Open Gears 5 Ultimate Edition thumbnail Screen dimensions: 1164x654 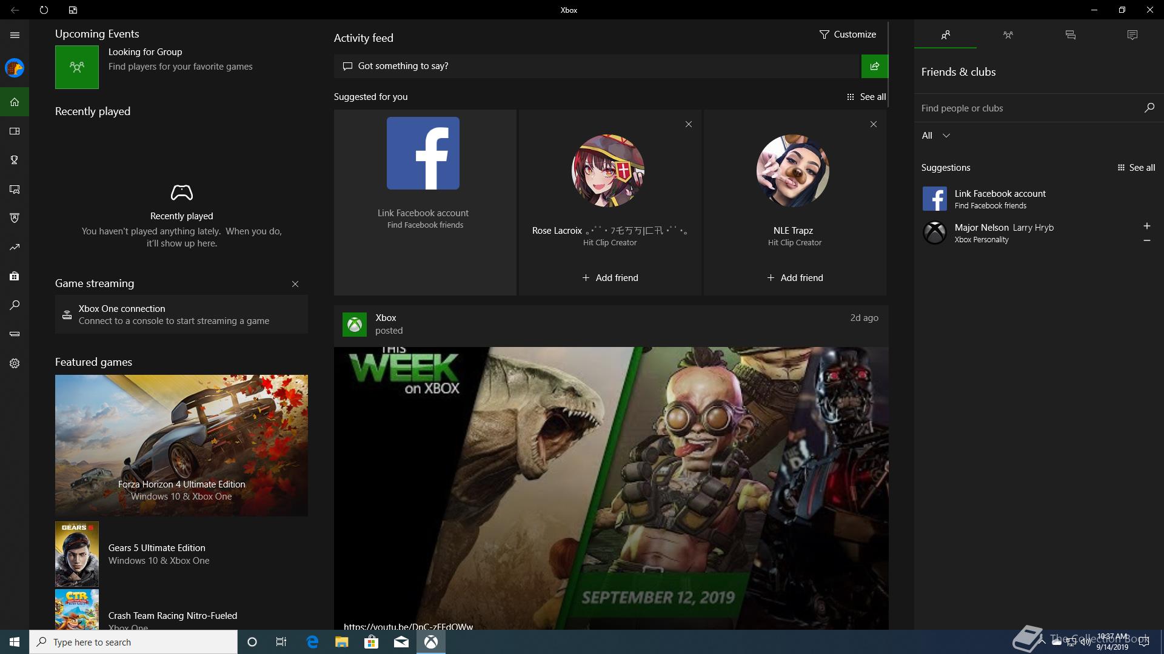(x=77, y=554)
